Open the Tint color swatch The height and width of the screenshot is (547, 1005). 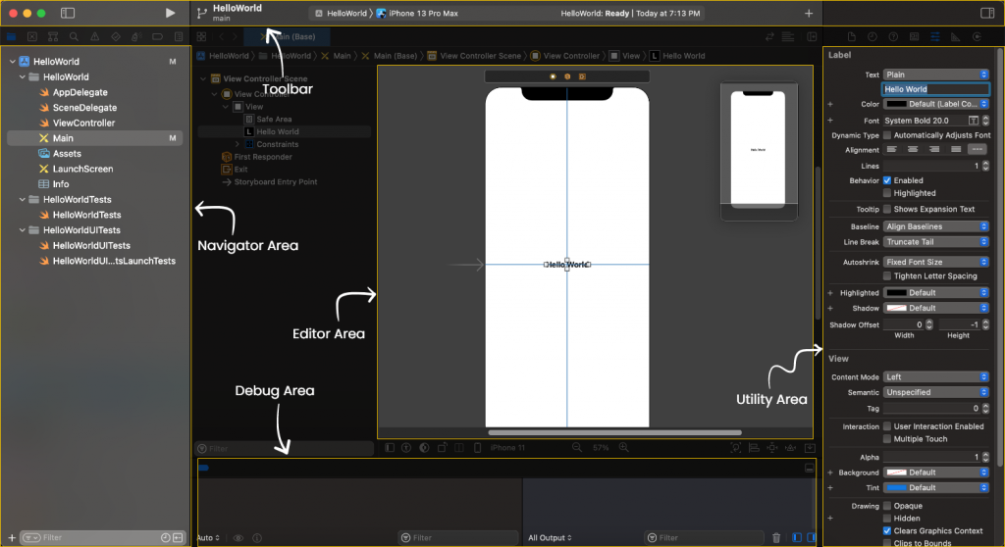pos(896,487)
